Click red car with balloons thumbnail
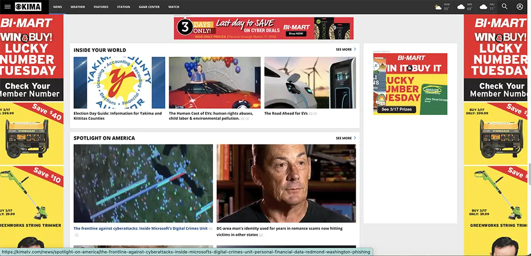The height and width of the screenshot is (256, 531). 215,83
